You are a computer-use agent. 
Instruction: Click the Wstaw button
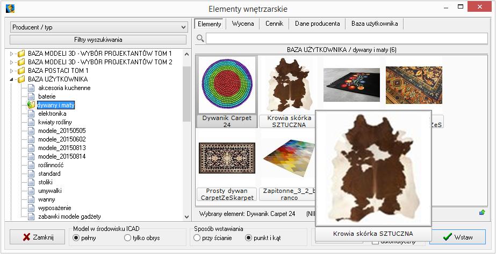point(457,237)
